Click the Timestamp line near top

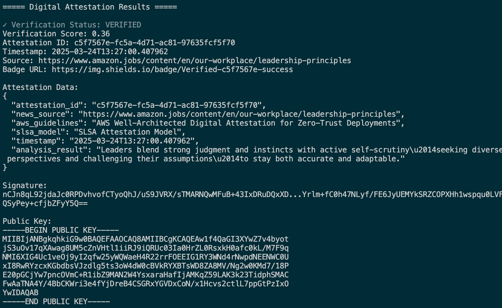tap(85, 52)
